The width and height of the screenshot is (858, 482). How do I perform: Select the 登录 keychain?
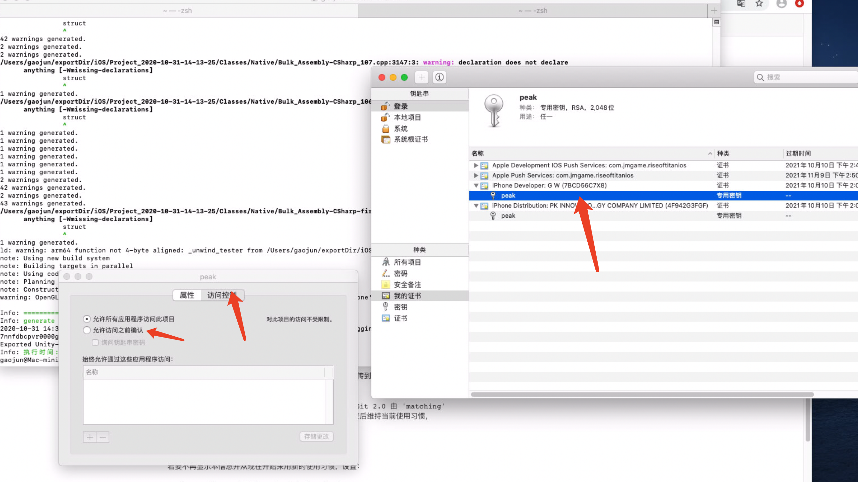pyautogui.click(x=420, y=106)
